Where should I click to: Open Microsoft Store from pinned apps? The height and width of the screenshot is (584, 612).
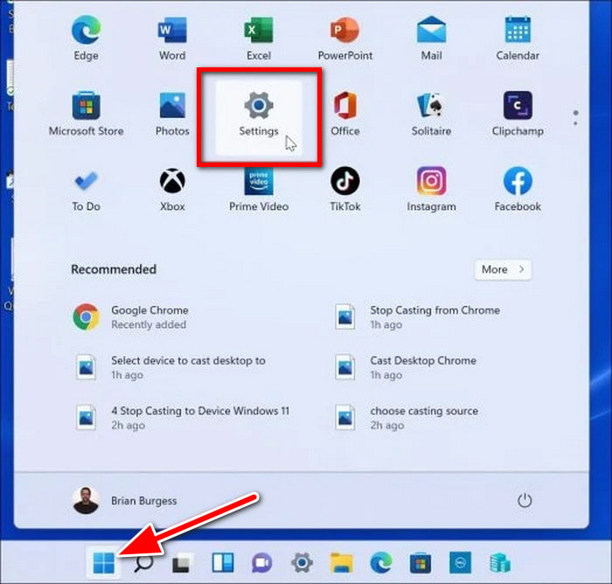pos(87,114)
